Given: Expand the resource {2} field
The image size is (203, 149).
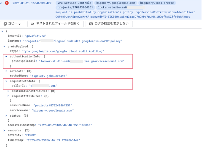Looking at the screenshot, I should (x=4, y=130).
